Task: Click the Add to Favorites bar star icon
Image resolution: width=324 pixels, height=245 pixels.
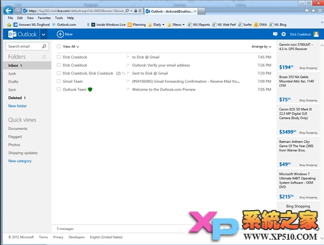Action: tap(9, 25)
